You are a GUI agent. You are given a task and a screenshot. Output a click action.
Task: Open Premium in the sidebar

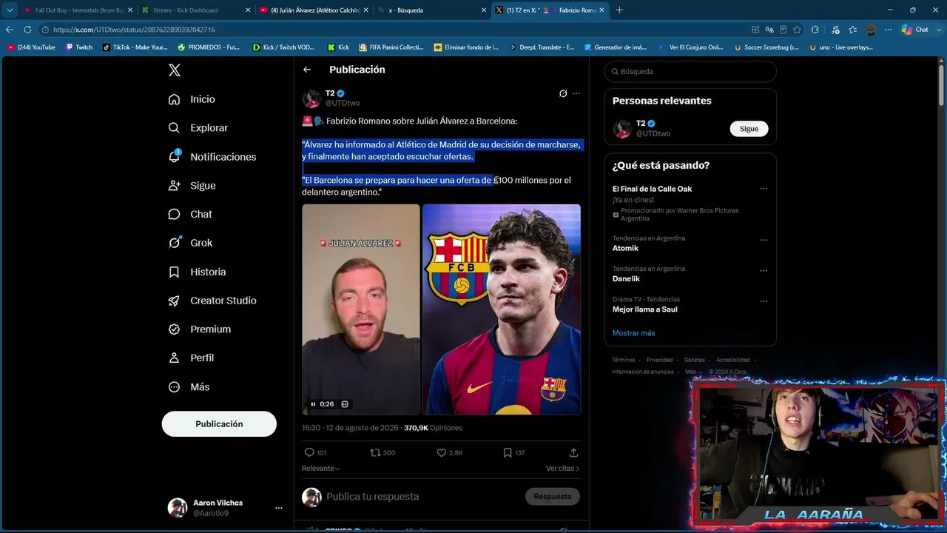pos(199,329)
